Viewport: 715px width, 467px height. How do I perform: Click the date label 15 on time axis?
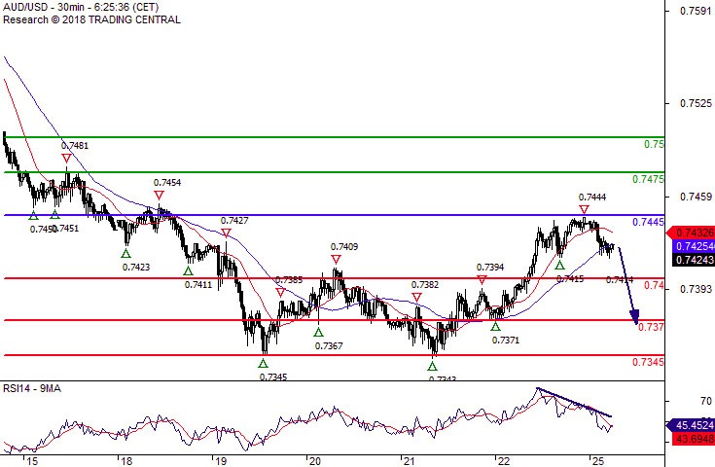point(31,461)
